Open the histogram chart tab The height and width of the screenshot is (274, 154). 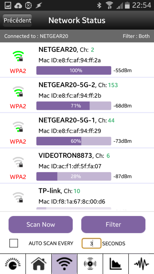[115, 263]
